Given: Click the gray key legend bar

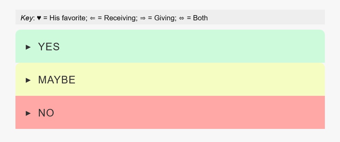Looking at the screenshot, I should point(268,17).
